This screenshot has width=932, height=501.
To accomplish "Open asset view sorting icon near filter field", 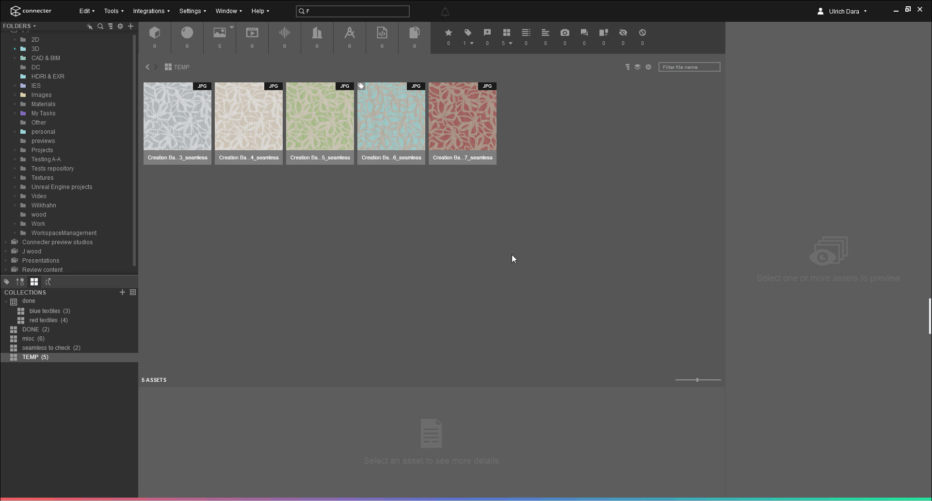I will coord(627,67).
